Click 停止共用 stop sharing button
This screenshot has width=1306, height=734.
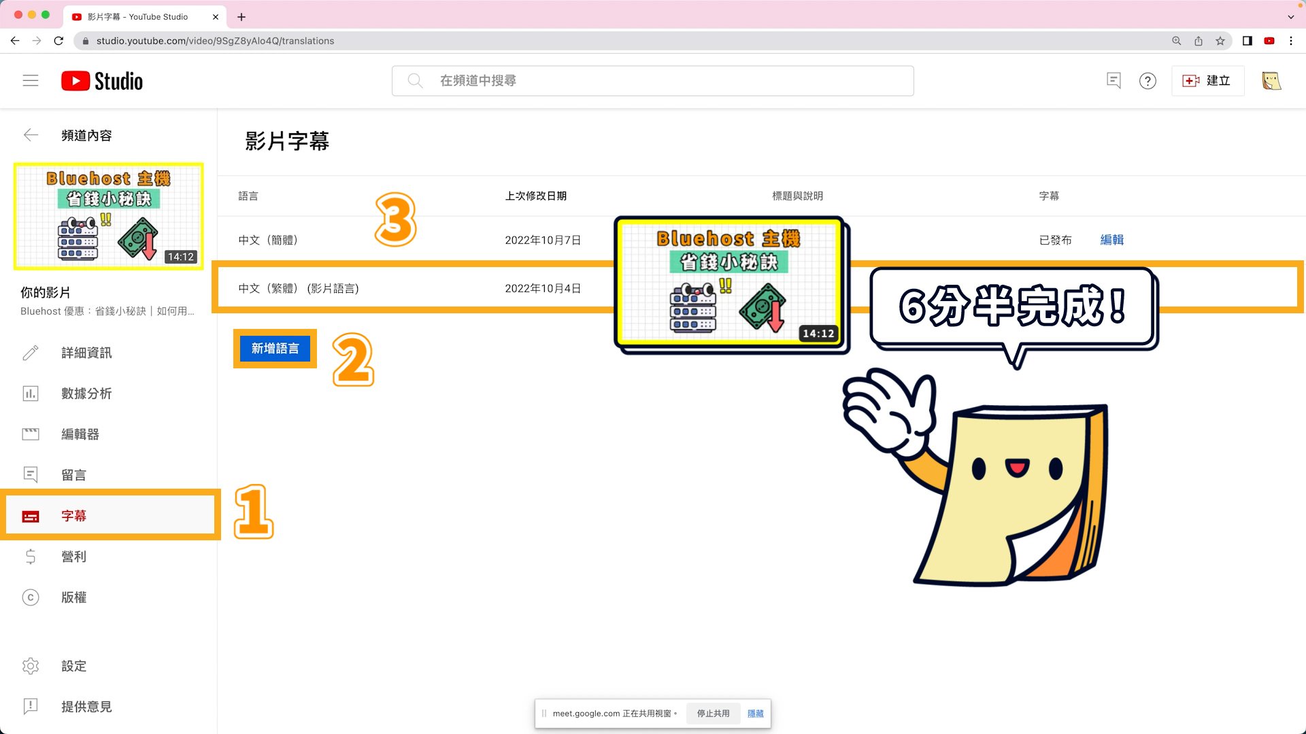713,714
